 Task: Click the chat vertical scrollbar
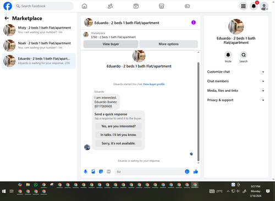point(198,111)
